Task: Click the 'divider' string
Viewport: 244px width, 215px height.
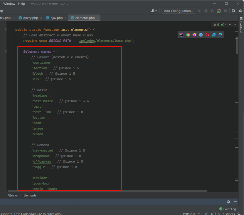Action: pyautogui.click(x=40, y=178)
